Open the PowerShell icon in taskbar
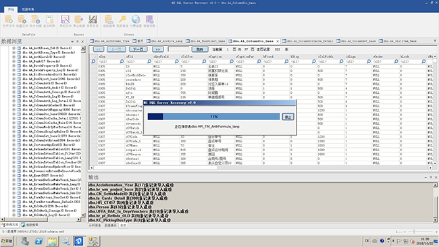 tap(38, 241)
